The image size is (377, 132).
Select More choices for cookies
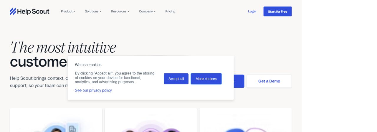pos(206,79)
